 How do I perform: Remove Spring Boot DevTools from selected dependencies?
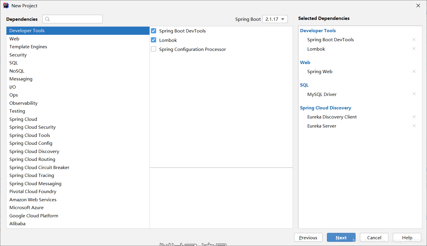(414, 39)
